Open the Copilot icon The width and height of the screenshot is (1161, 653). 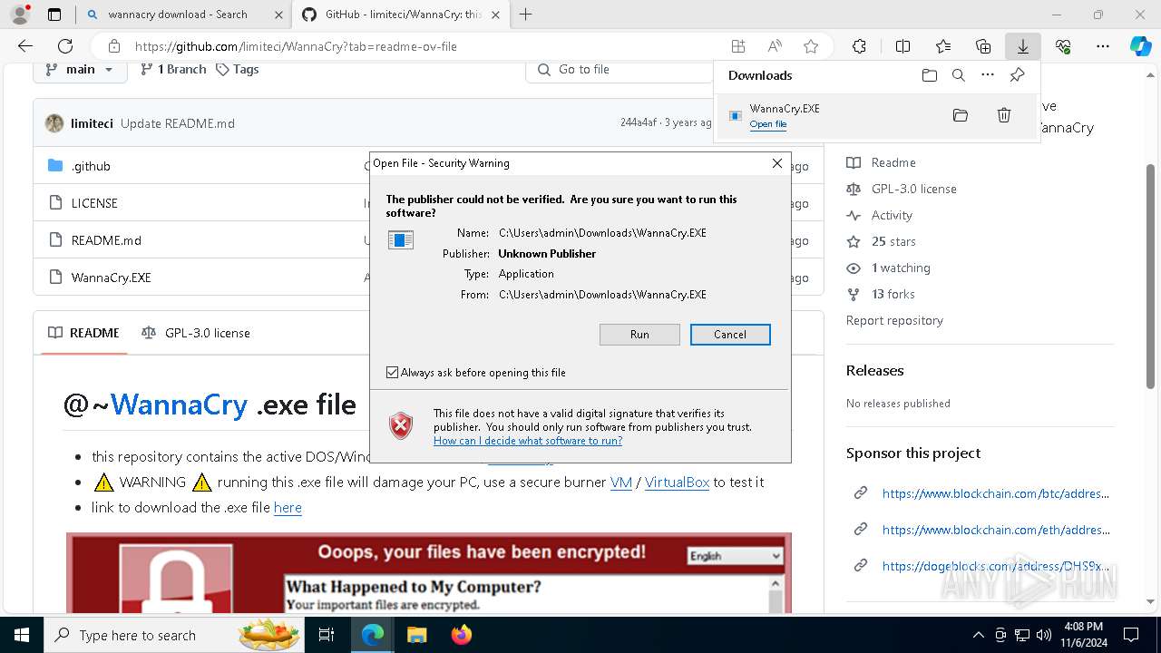tap(1140, 46)
